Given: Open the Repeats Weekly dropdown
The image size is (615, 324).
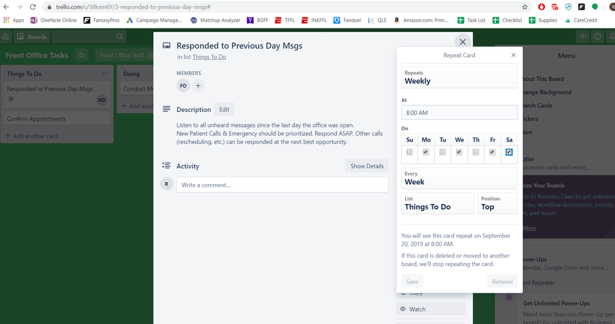Looking at the screenshot, I should pos(459,77).
